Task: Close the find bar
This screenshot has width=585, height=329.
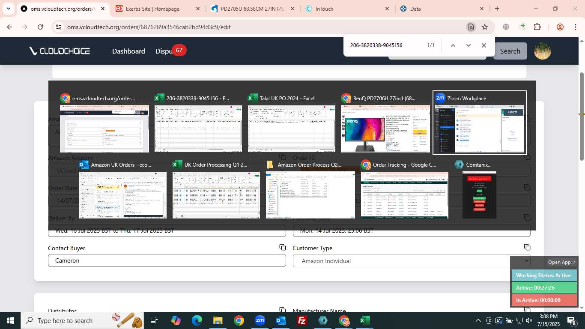Action: point(484,45)
